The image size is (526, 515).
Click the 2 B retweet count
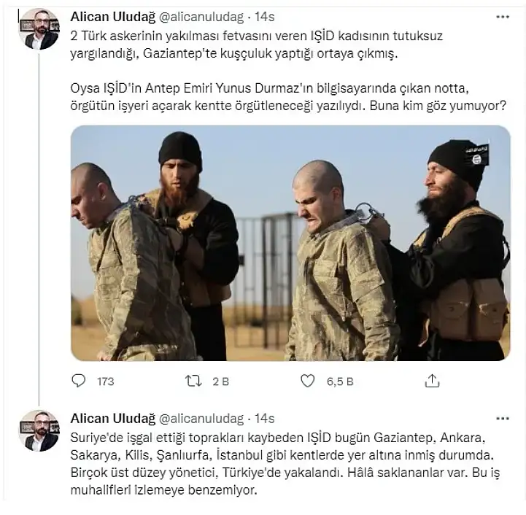coord(221,382)
